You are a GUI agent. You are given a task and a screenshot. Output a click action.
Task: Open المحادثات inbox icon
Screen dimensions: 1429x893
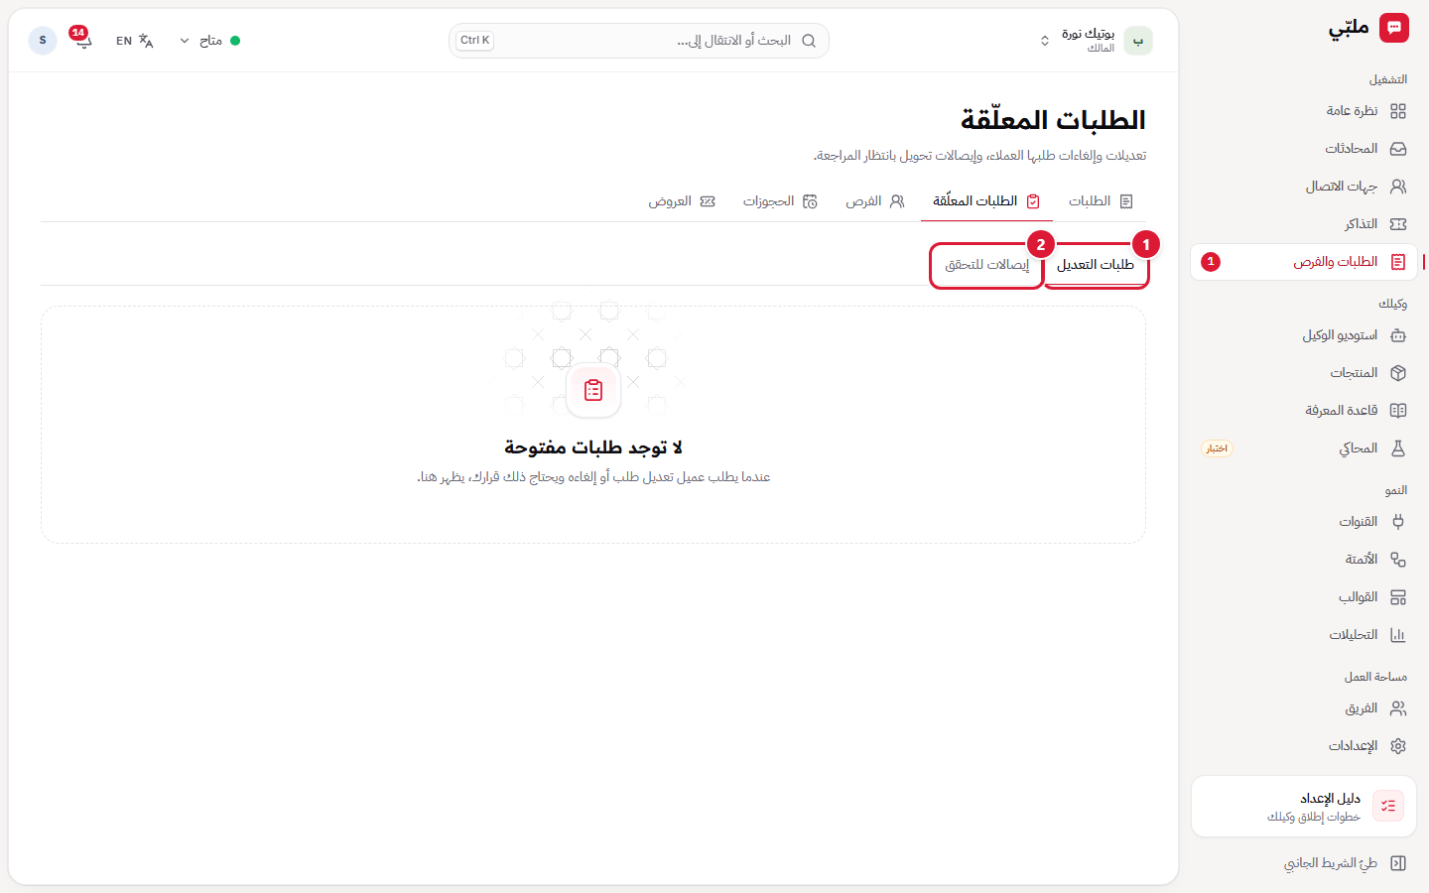1398,149
